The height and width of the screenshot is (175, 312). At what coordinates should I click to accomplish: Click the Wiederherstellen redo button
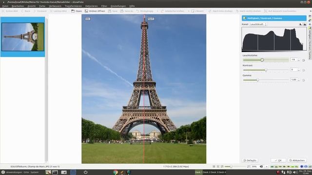pyautogui.click(x=173, y=11)
